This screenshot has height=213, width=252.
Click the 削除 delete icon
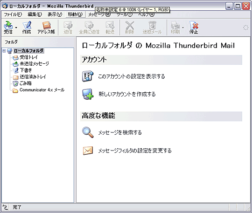click(130, 27)
